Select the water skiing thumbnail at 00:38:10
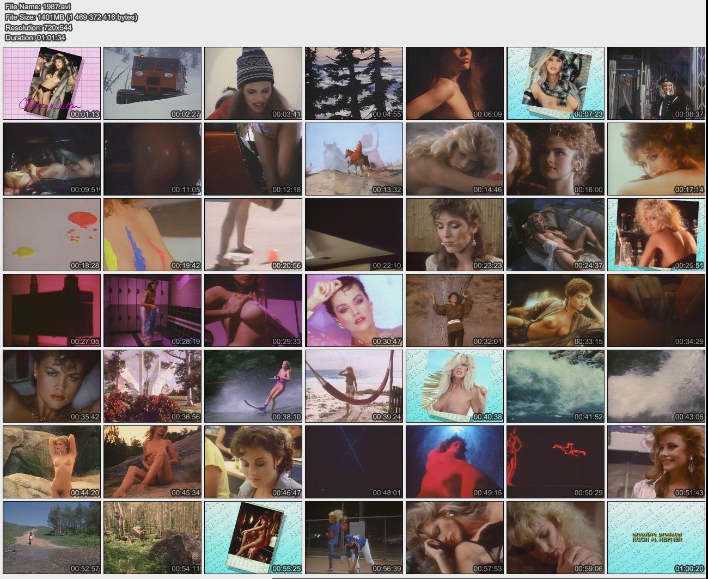Screen dimensions: 708x579 [253, 386]
